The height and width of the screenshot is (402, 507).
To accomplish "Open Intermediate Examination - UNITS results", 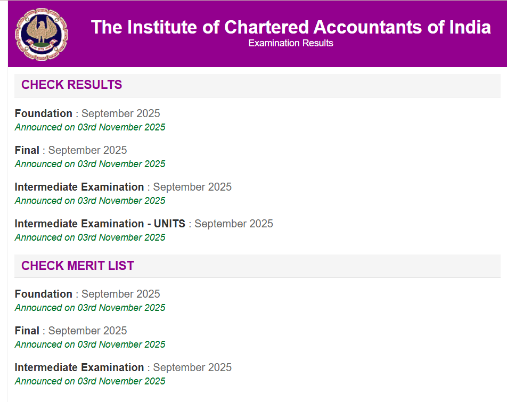I will [100, 224].
